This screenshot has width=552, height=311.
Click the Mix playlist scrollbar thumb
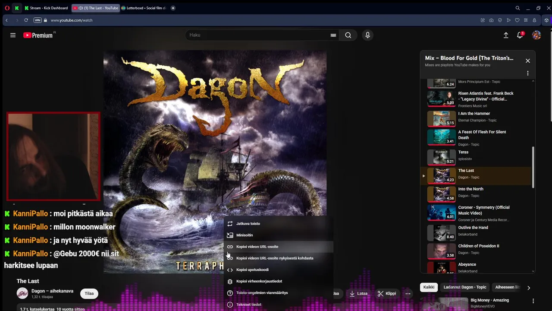click(533, 167)
